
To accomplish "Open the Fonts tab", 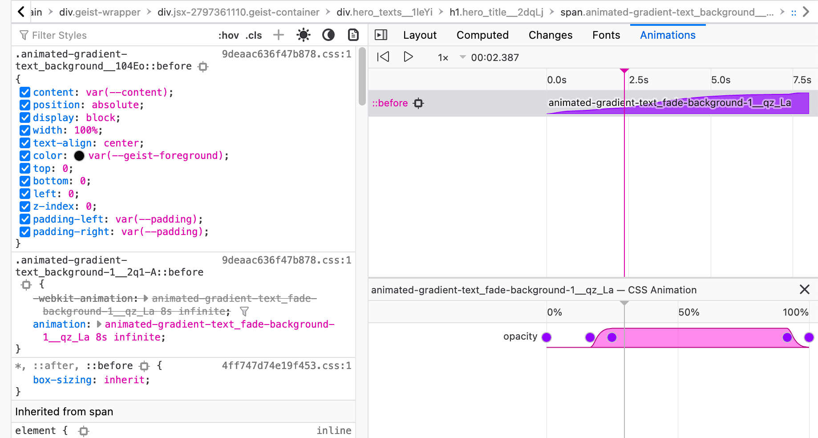I will (606, 35).
